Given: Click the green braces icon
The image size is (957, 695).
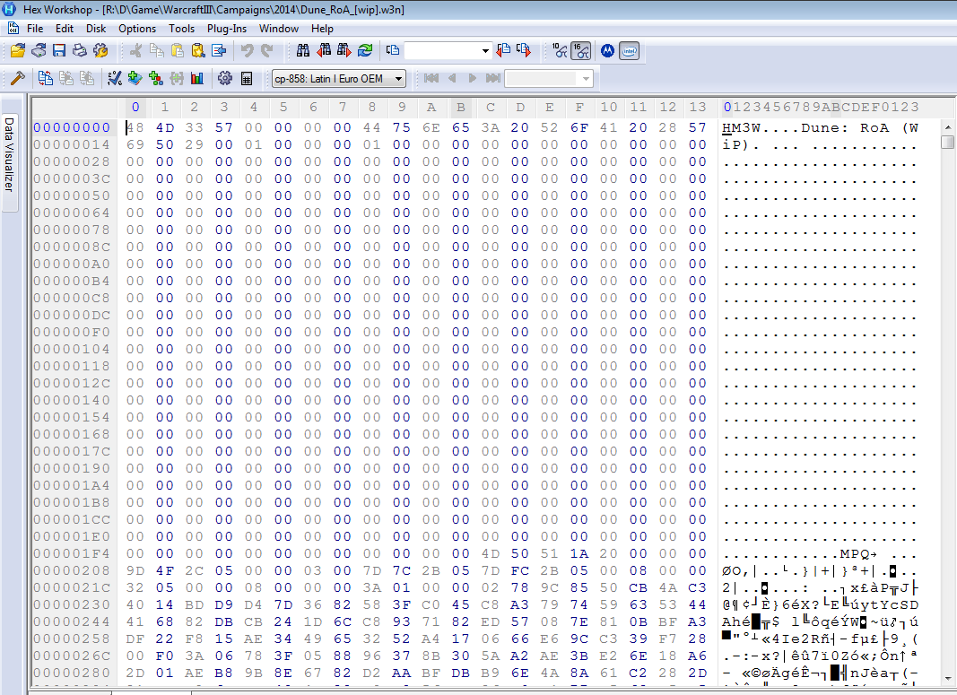Looking at the screenshot, I should [x=177, y=78].
